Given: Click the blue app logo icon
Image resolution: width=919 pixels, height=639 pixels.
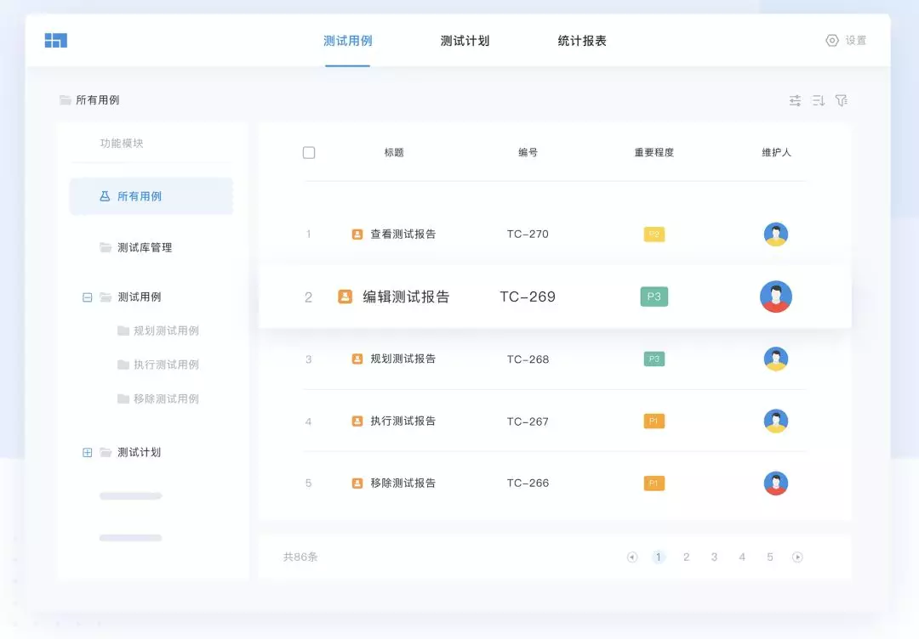Looking at the screenshot, I should [x=55, y=41].
